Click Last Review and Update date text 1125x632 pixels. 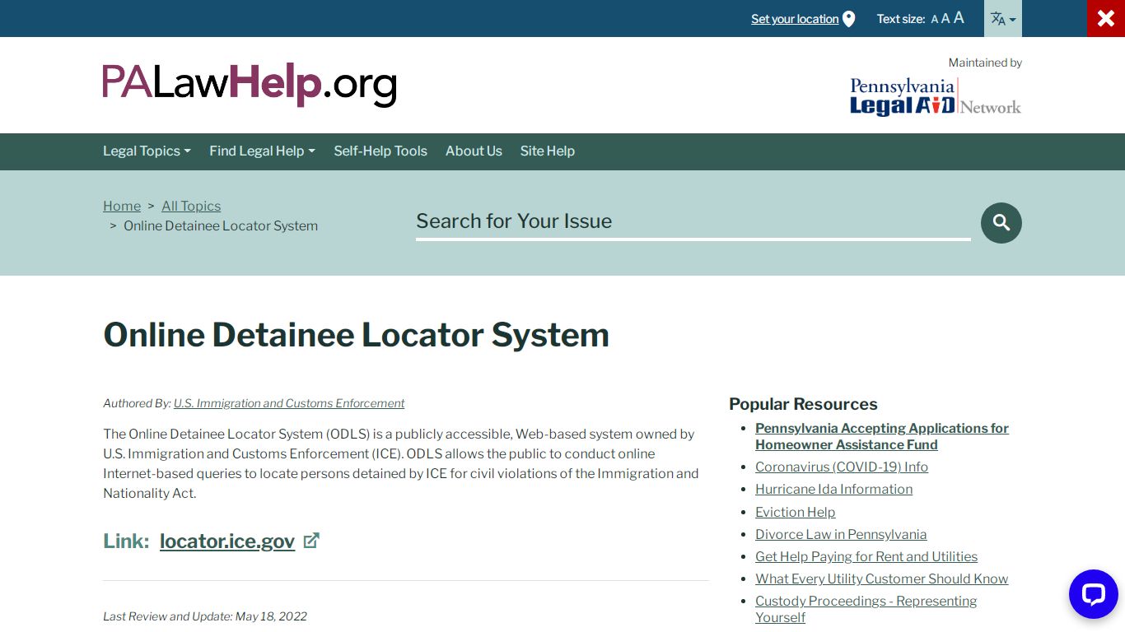pyautogui.click(x=205, y=616)
